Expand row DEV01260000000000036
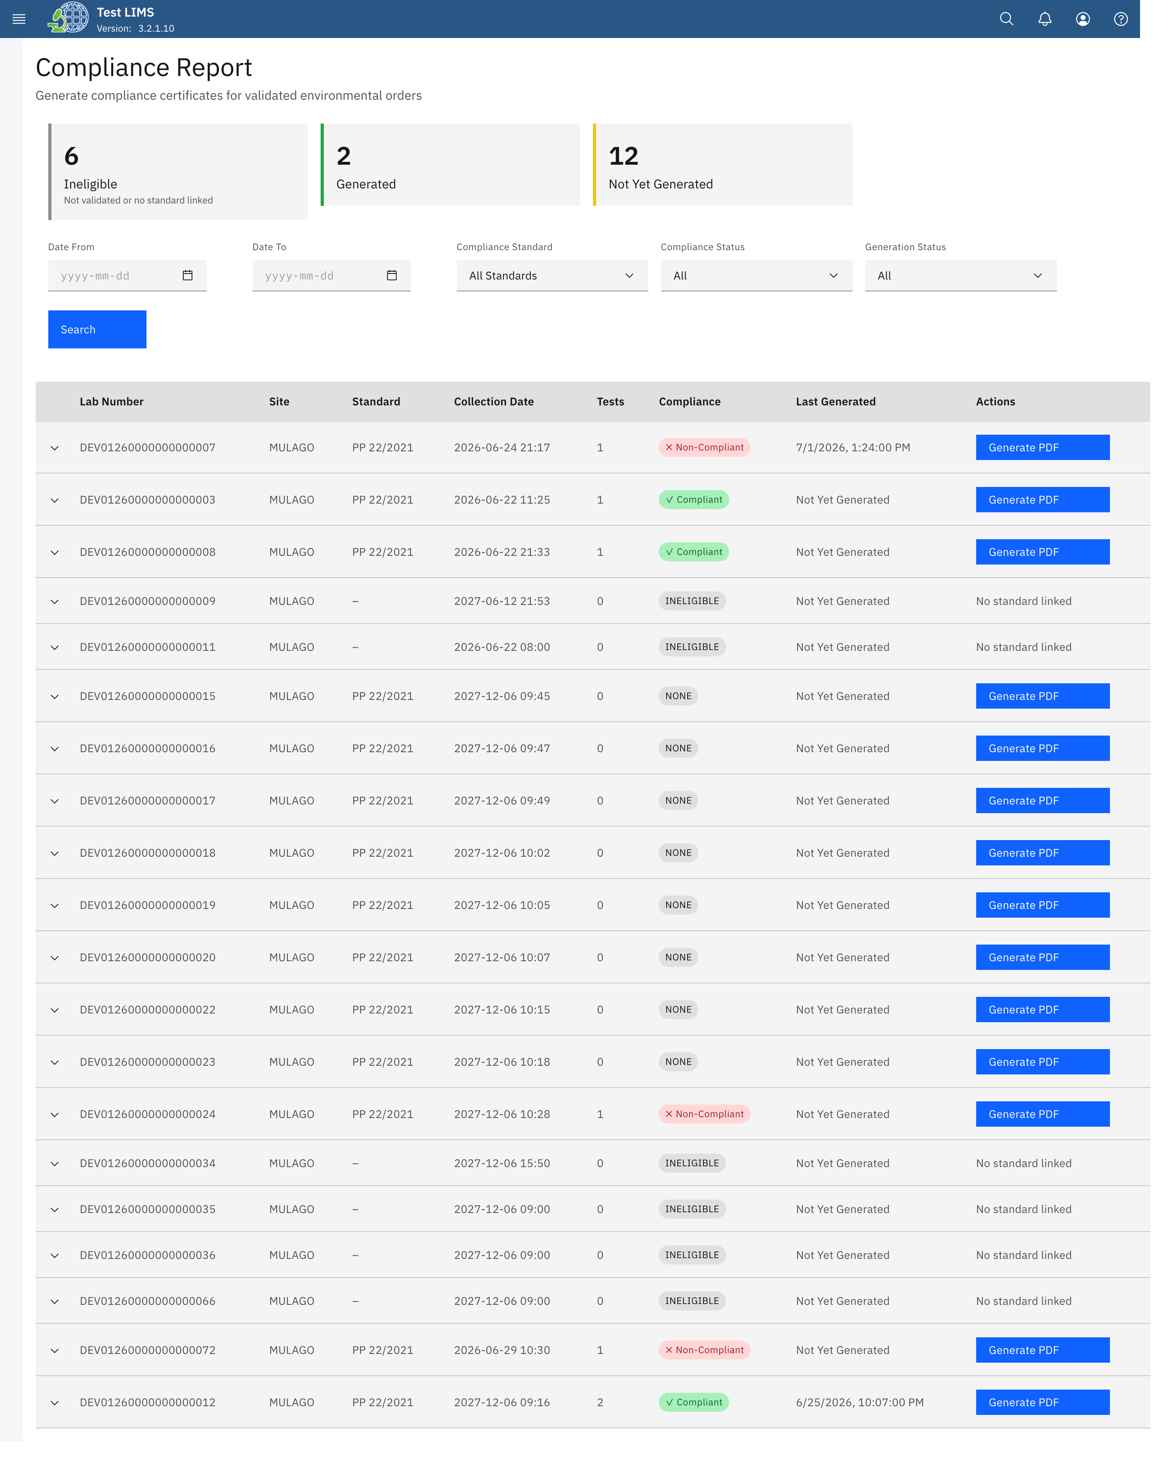This screenshot has width=1163, height=1464. pyautogui.click(x=55, y=1256)
